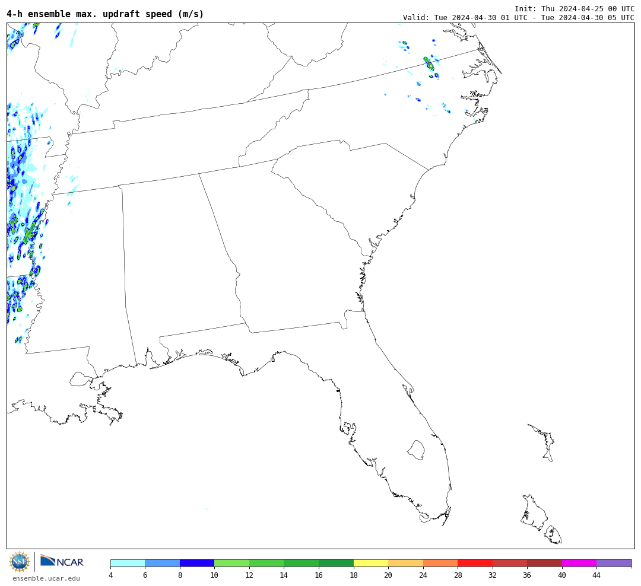The image size is (641, 586).
Task: Pick the green 14-16 color swatch
Action: tap(302, 563)
